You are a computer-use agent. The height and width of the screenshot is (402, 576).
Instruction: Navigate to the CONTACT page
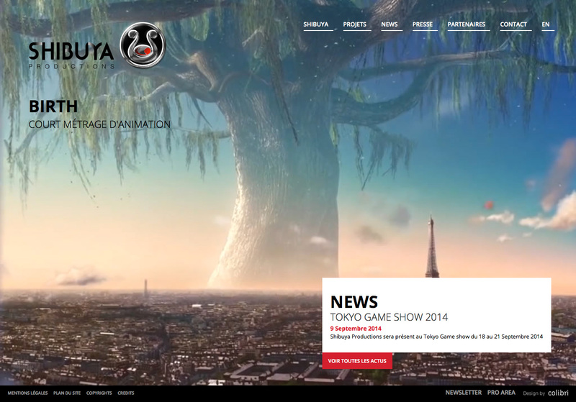point(513,24)
